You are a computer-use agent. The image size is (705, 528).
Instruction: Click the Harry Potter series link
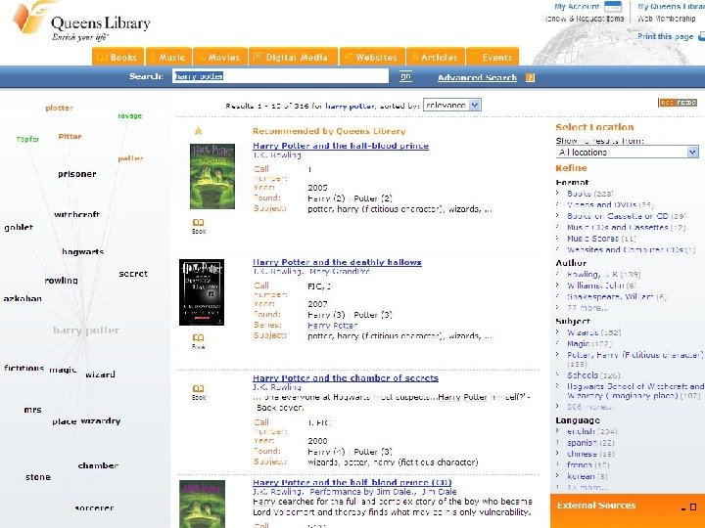[x=332, y=326]
